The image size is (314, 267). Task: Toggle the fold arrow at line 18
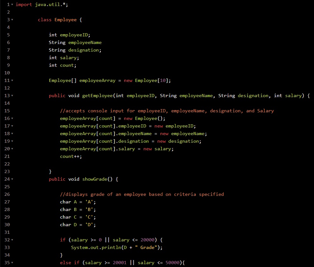pos(12,133)
